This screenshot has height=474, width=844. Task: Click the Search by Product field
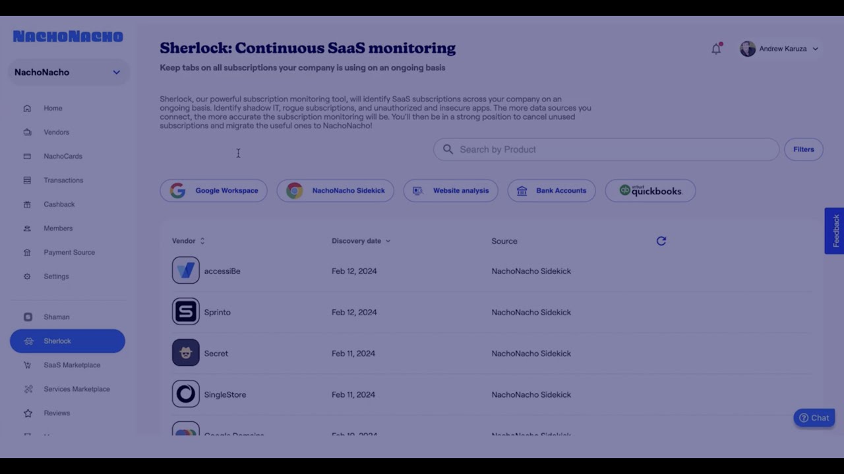click(x=606, y=149)
